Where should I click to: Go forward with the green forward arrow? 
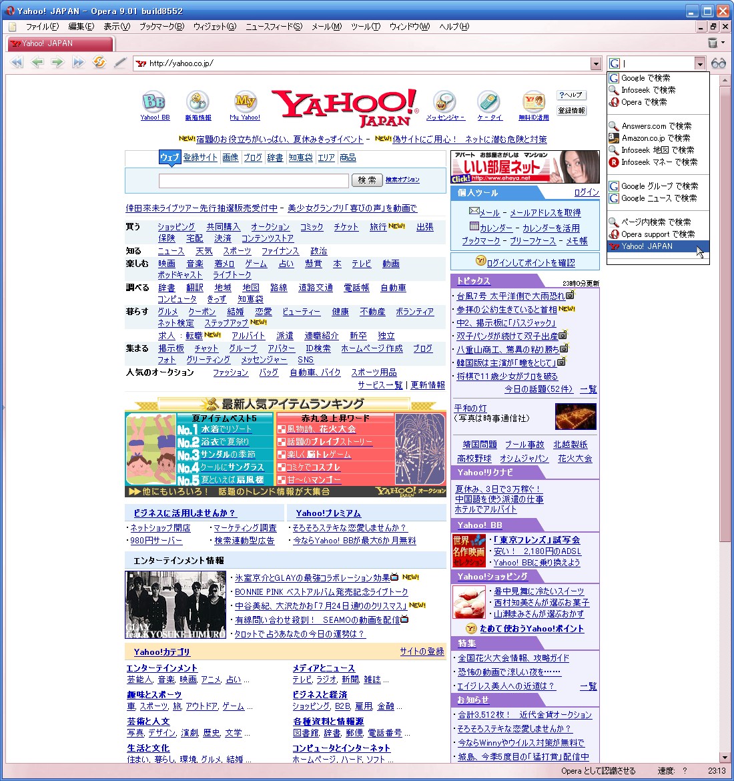point(58,63)
